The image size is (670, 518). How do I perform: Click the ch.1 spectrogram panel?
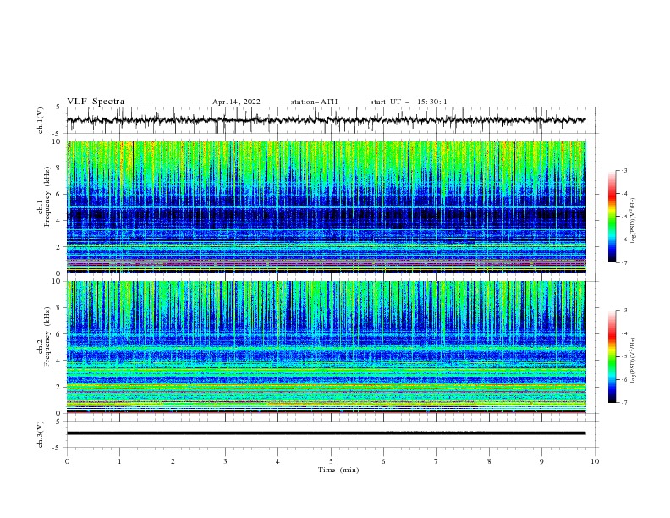point(327,207)
